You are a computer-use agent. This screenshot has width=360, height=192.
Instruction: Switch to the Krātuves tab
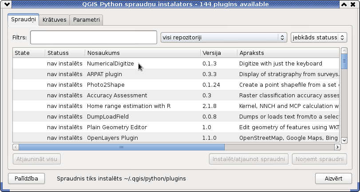[55, 20]
